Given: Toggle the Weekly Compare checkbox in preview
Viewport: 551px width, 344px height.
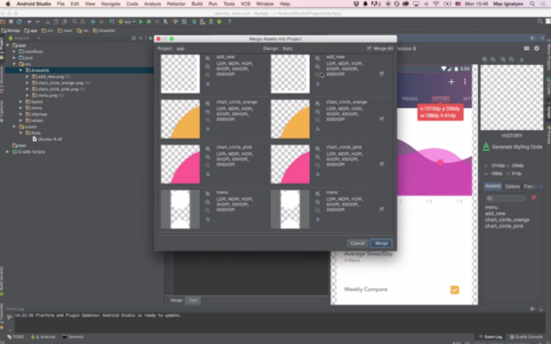Looking at the screenshot, I should pos(454,290).
